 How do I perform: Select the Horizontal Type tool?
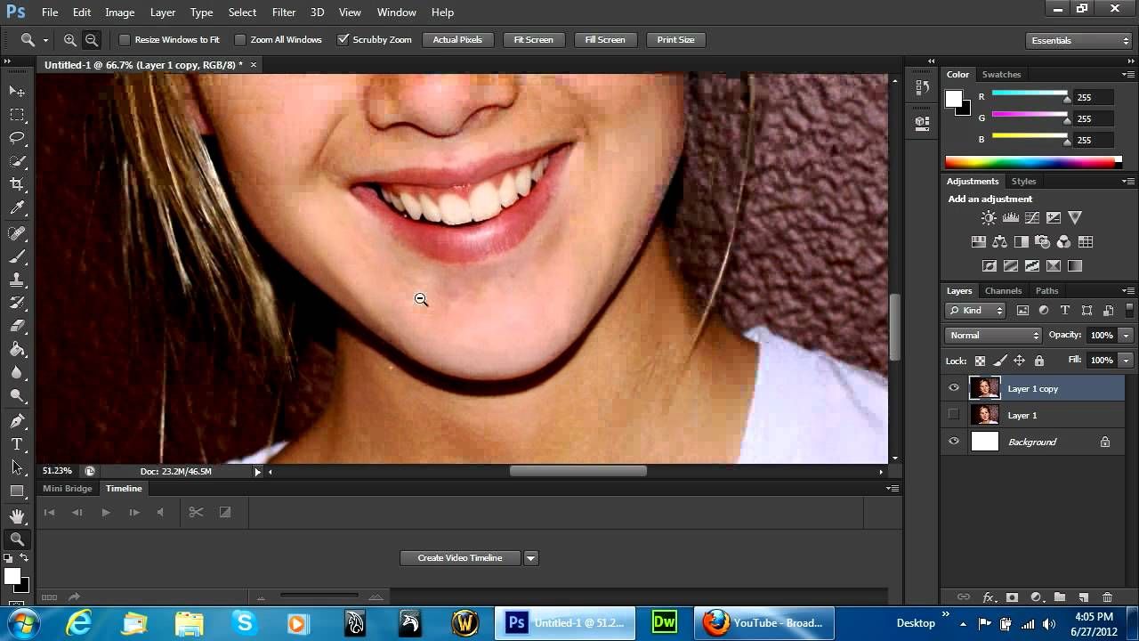pos(17,444)
